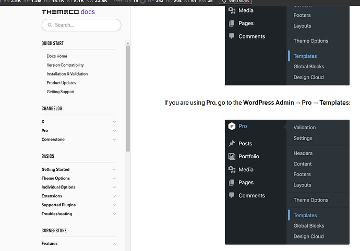Select Global Blocks in the lower submenu
360x251 pixels.
pyautogui.click(x=309, y=226)
